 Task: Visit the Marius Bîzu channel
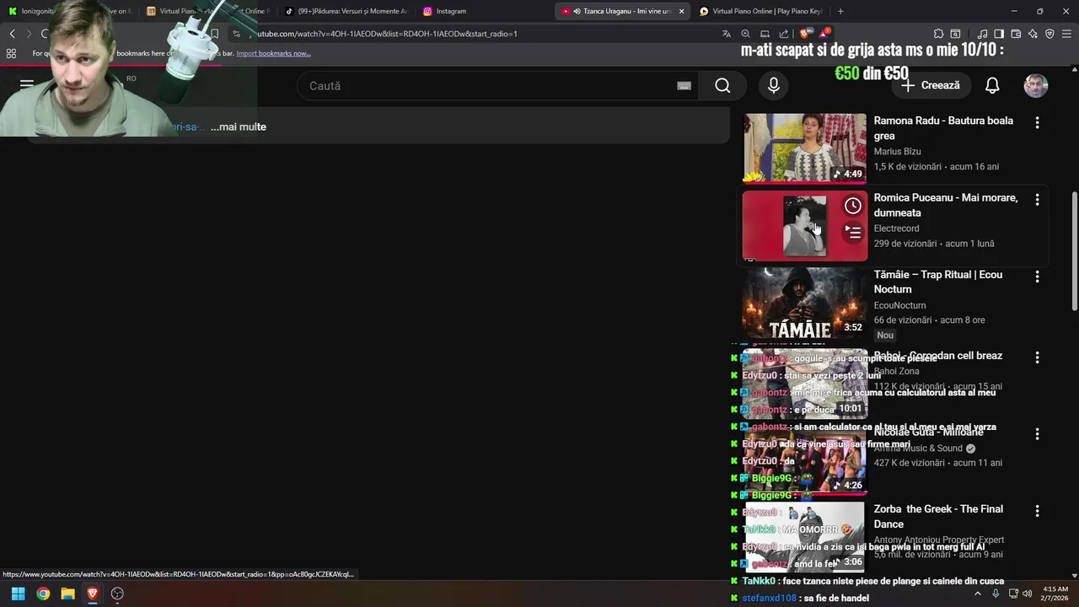[x=897, y=152]
